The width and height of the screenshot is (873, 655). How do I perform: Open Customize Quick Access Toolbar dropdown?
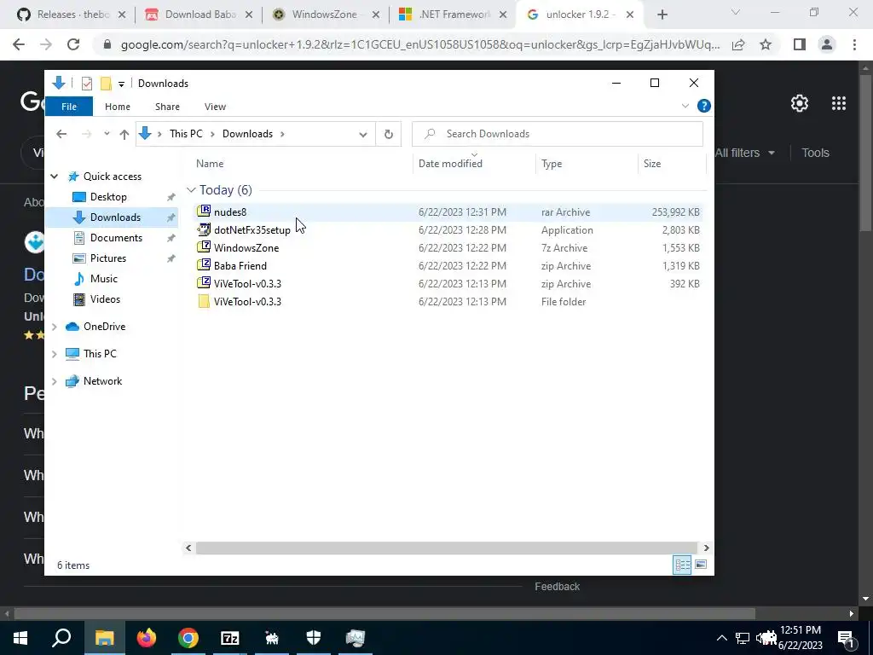(121, 84)
